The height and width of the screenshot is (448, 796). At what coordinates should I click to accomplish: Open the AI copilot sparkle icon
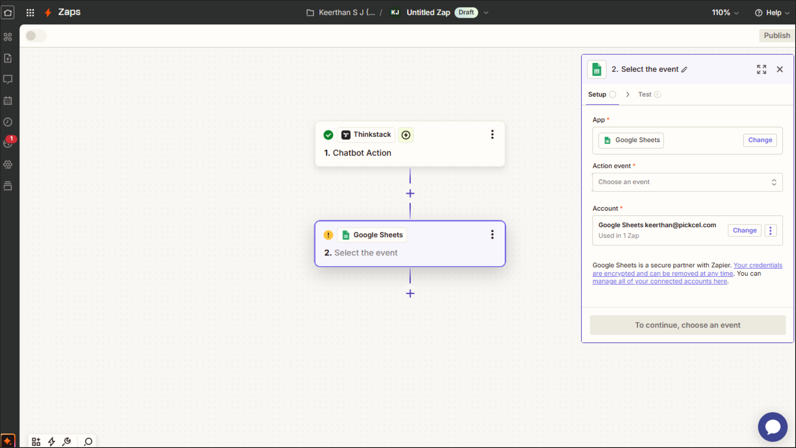[x=8, y=441]
